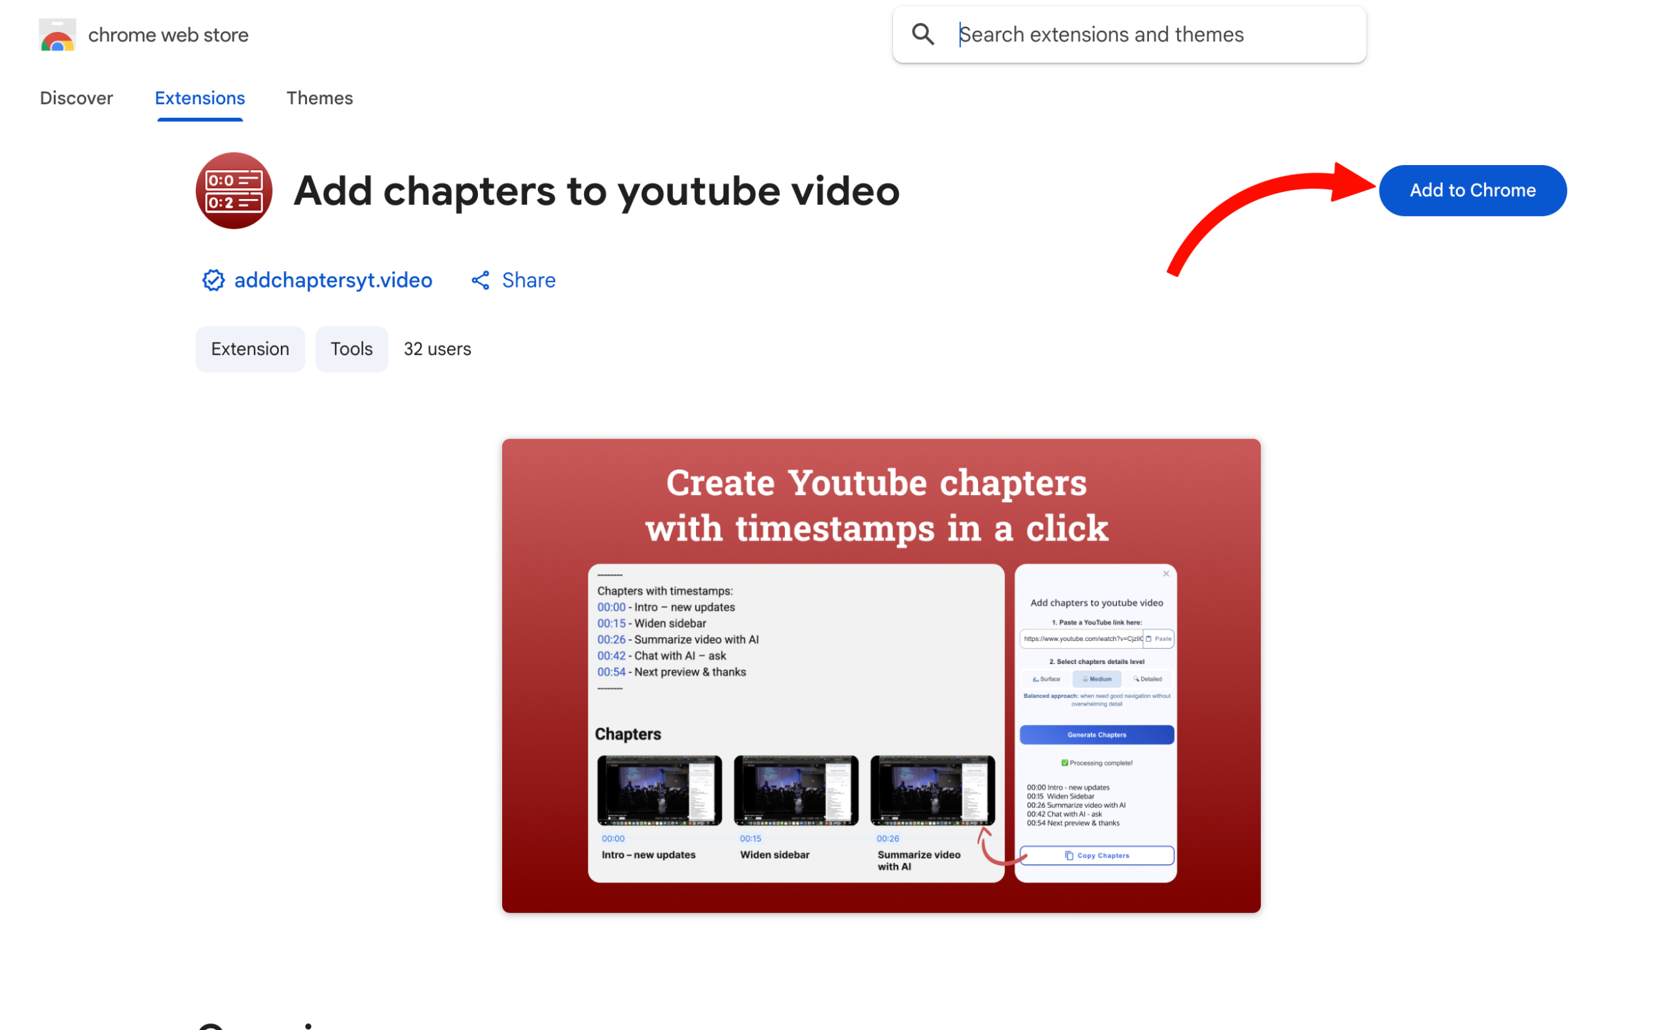Click the Chrome Web Store logo icon
The height and width of the screenshot is (1030, 1676).
click(58, 35)
